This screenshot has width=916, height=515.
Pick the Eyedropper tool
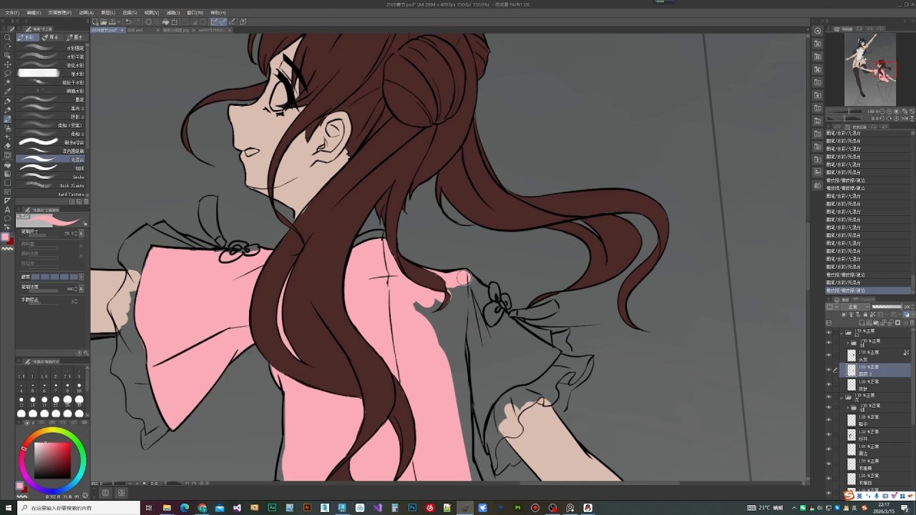coord(7,92)
